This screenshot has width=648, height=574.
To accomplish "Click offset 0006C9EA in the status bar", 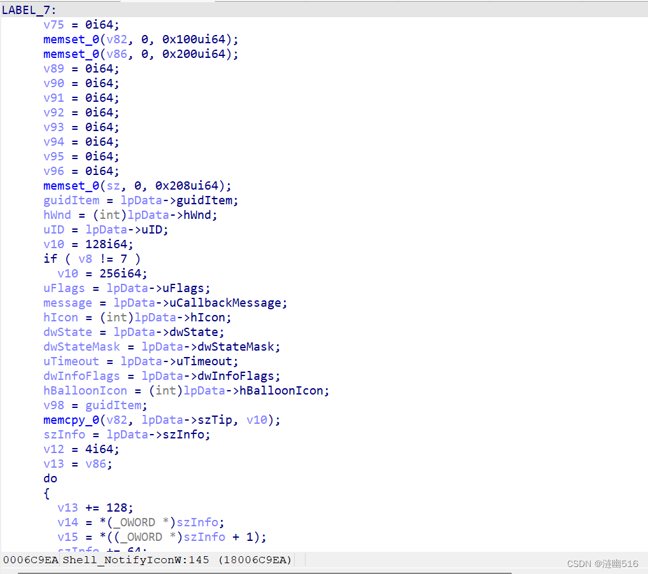I will point(31,561).
